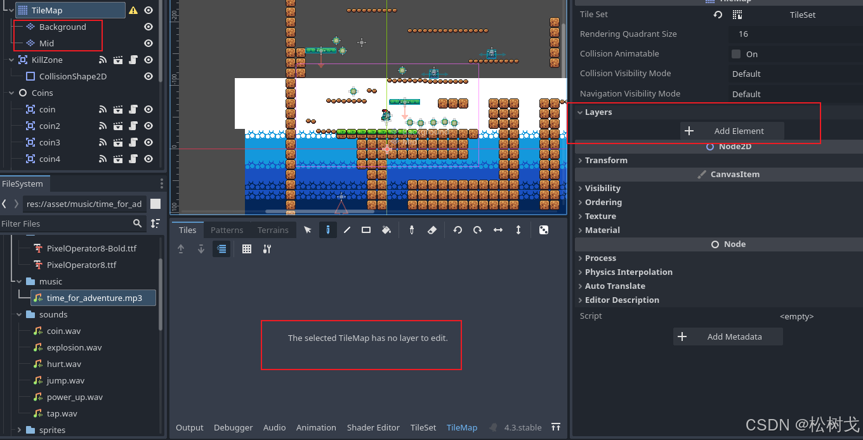The width and height of the screenshot is (863, 440).
Task: Rotate tile left (counter-clockwise)
Action: (x=458, y=230)
